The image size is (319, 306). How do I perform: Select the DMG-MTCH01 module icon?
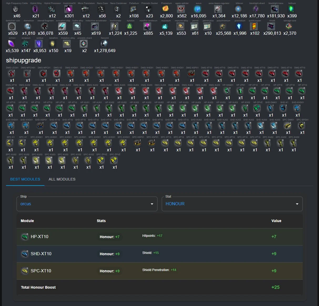(28, 73)
